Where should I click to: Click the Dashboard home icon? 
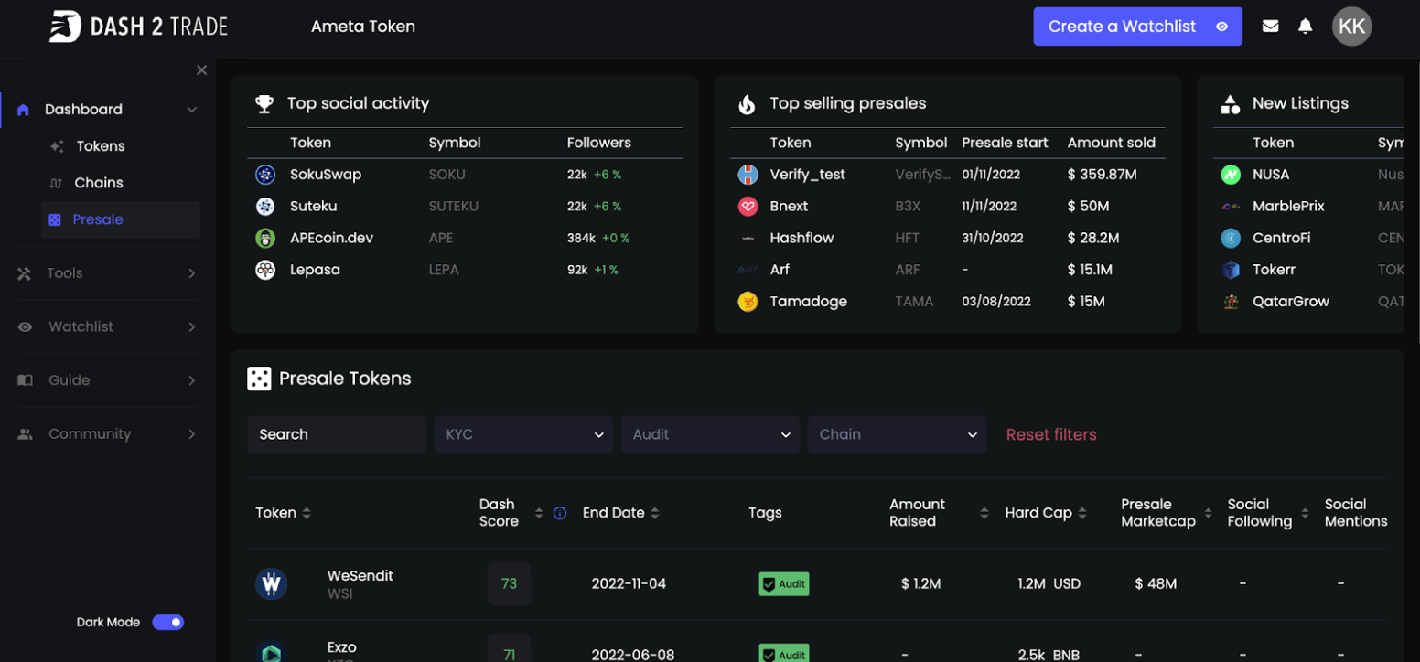click(24, 110)
